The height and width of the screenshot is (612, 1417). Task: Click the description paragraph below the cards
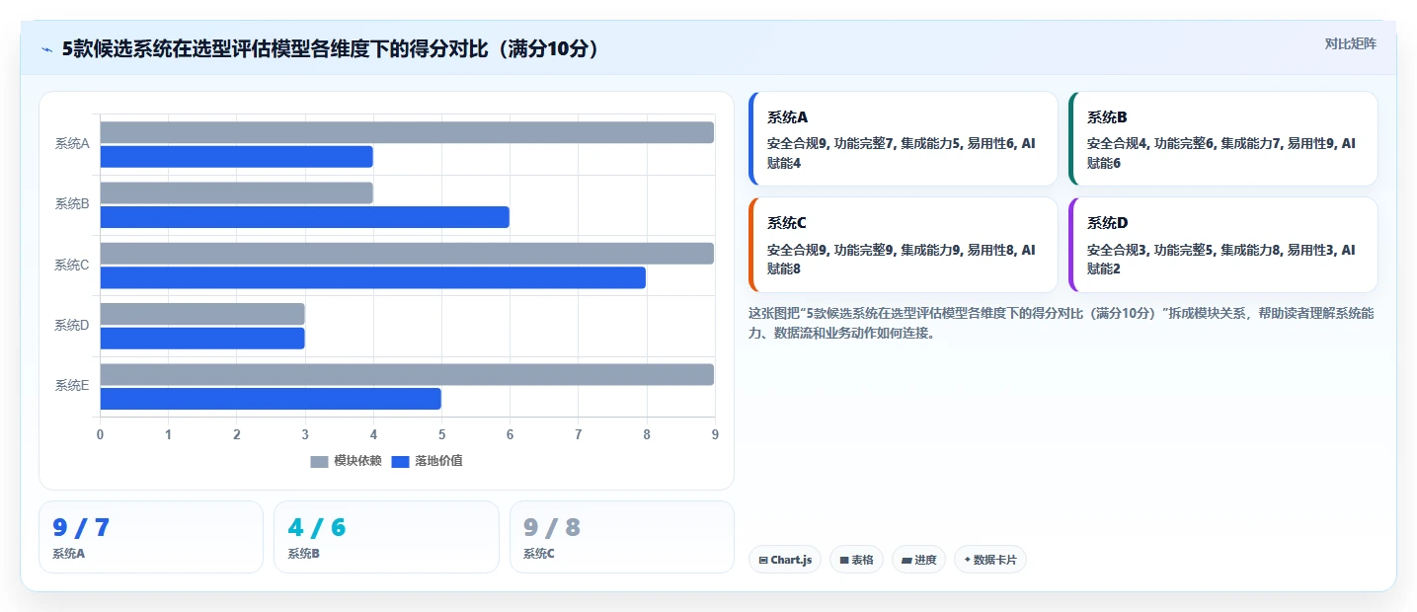[1062, 323]
